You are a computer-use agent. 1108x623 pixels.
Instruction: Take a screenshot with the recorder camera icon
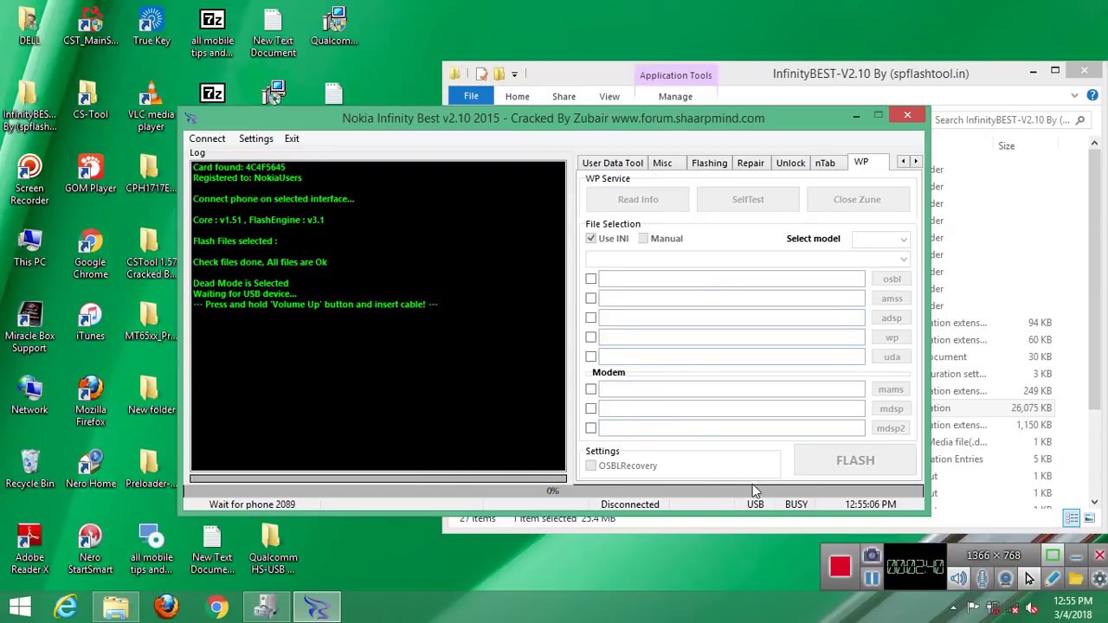(872, 556)
